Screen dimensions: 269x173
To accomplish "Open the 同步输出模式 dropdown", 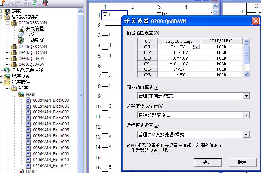I will (x=246, y=96).
